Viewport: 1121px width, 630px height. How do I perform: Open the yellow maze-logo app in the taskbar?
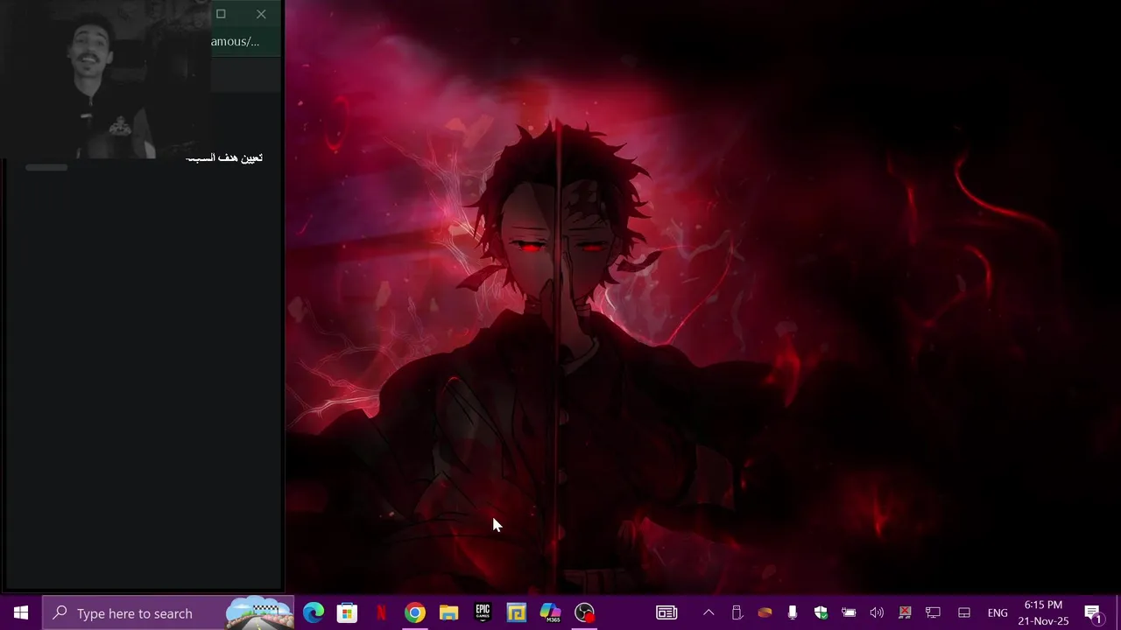point(517,613)
